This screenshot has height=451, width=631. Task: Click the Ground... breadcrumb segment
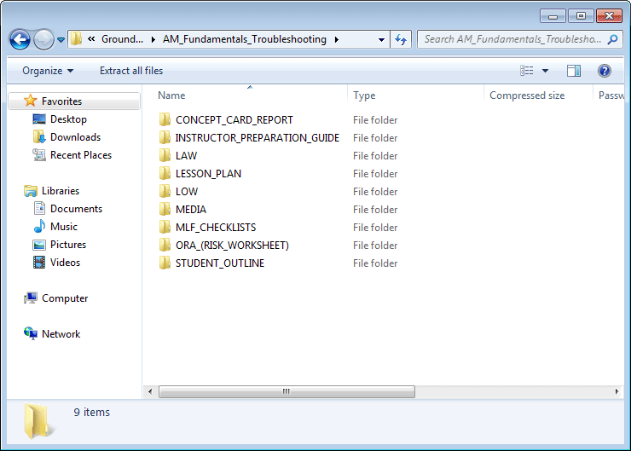point(122,39)
